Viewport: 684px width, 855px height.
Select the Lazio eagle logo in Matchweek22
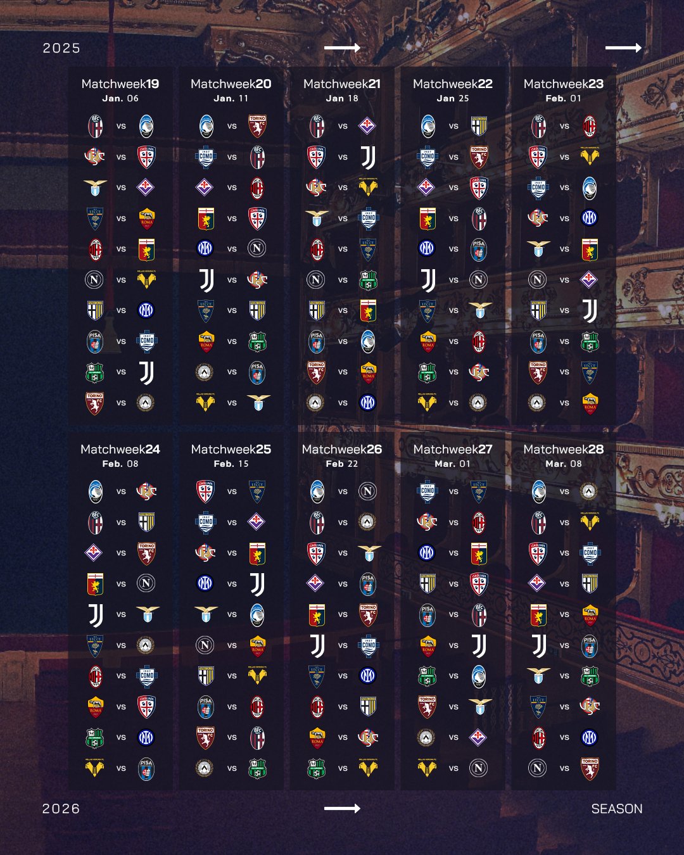tap(479, 310)
